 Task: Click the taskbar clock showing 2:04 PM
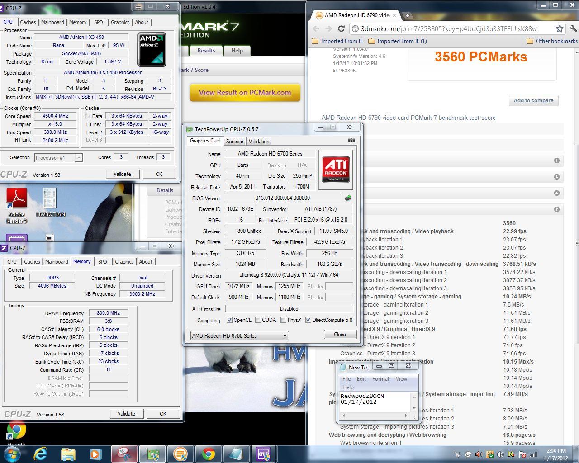click(x=556, y=454)
